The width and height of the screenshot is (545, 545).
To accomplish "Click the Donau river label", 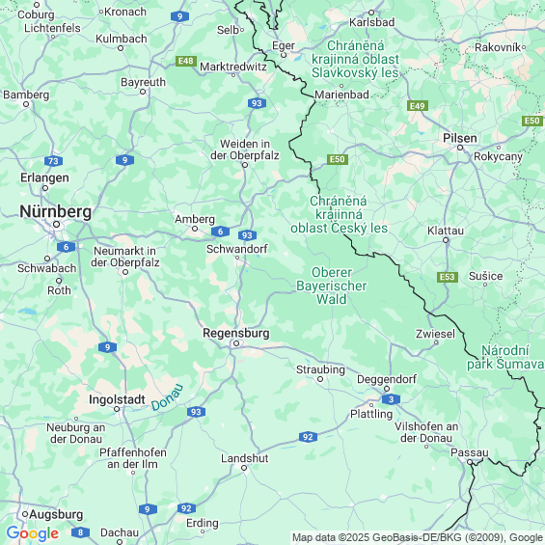I will click(x=167, y=397).
